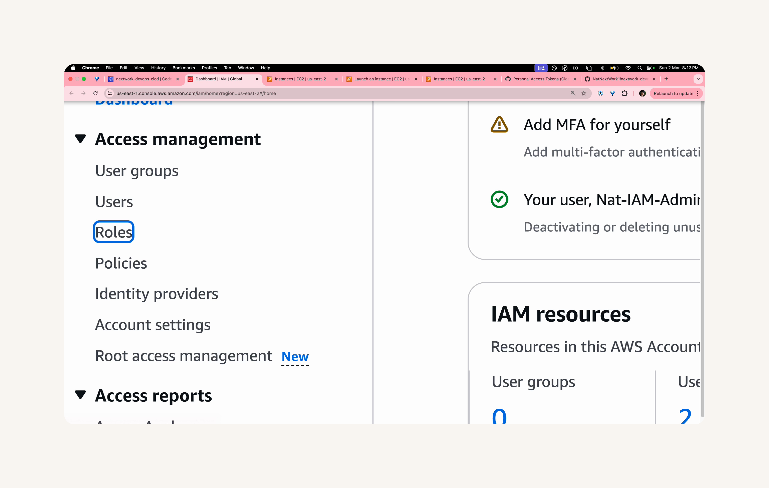Click Relaunch to update button
This screenshot has height=488, width=769.
pos(673,93)
